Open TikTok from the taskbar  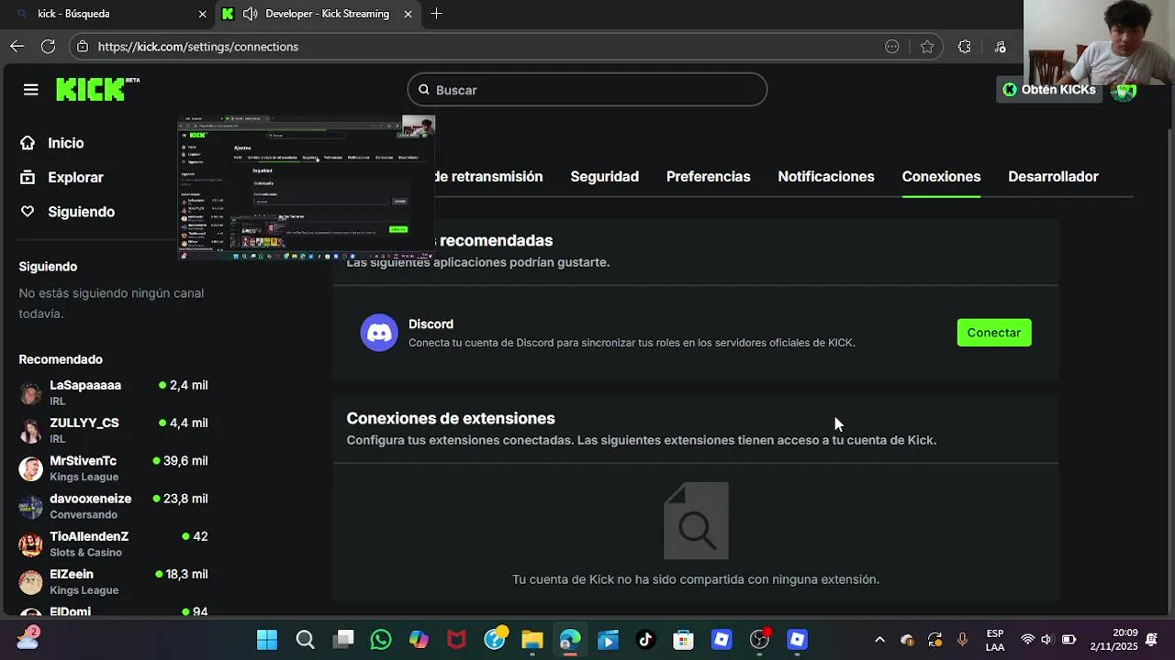[x=645, y=640]
